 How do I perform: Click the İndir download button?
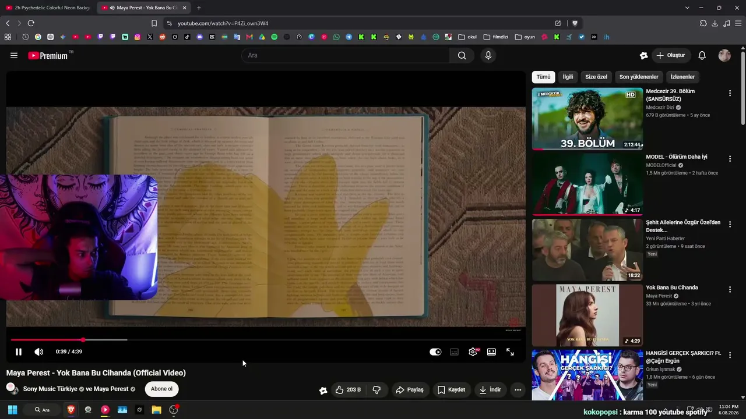pos(490,390)
